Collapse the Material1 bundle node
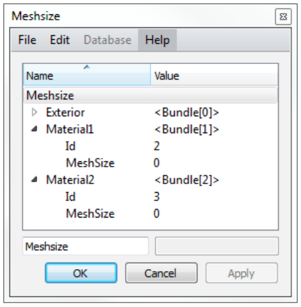The height and width of the screenshot is (307, 301). [34, 129]
